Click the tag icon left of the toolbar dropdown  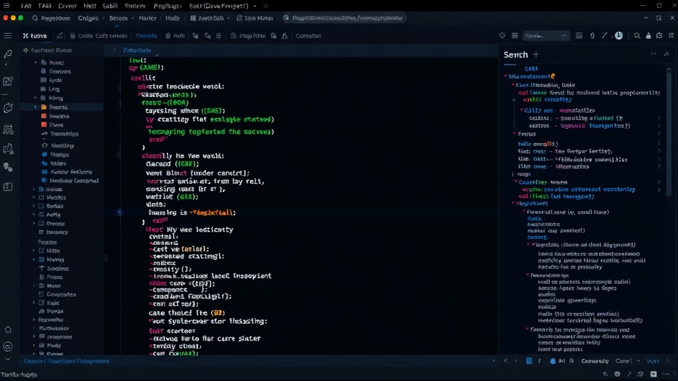[502, 36]
